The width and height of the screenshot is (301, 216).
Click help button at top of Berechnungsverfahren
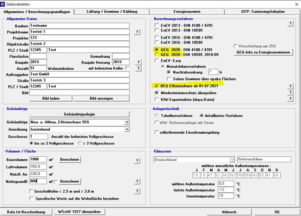coord(290,23)
